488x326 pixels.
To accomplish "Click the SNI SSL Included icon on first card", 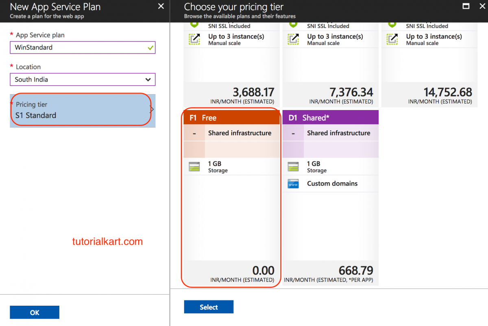I will coord(194,24).
